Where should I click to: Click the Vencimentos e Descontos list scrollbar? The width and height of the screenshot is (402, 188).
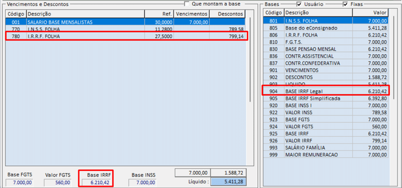250,91
